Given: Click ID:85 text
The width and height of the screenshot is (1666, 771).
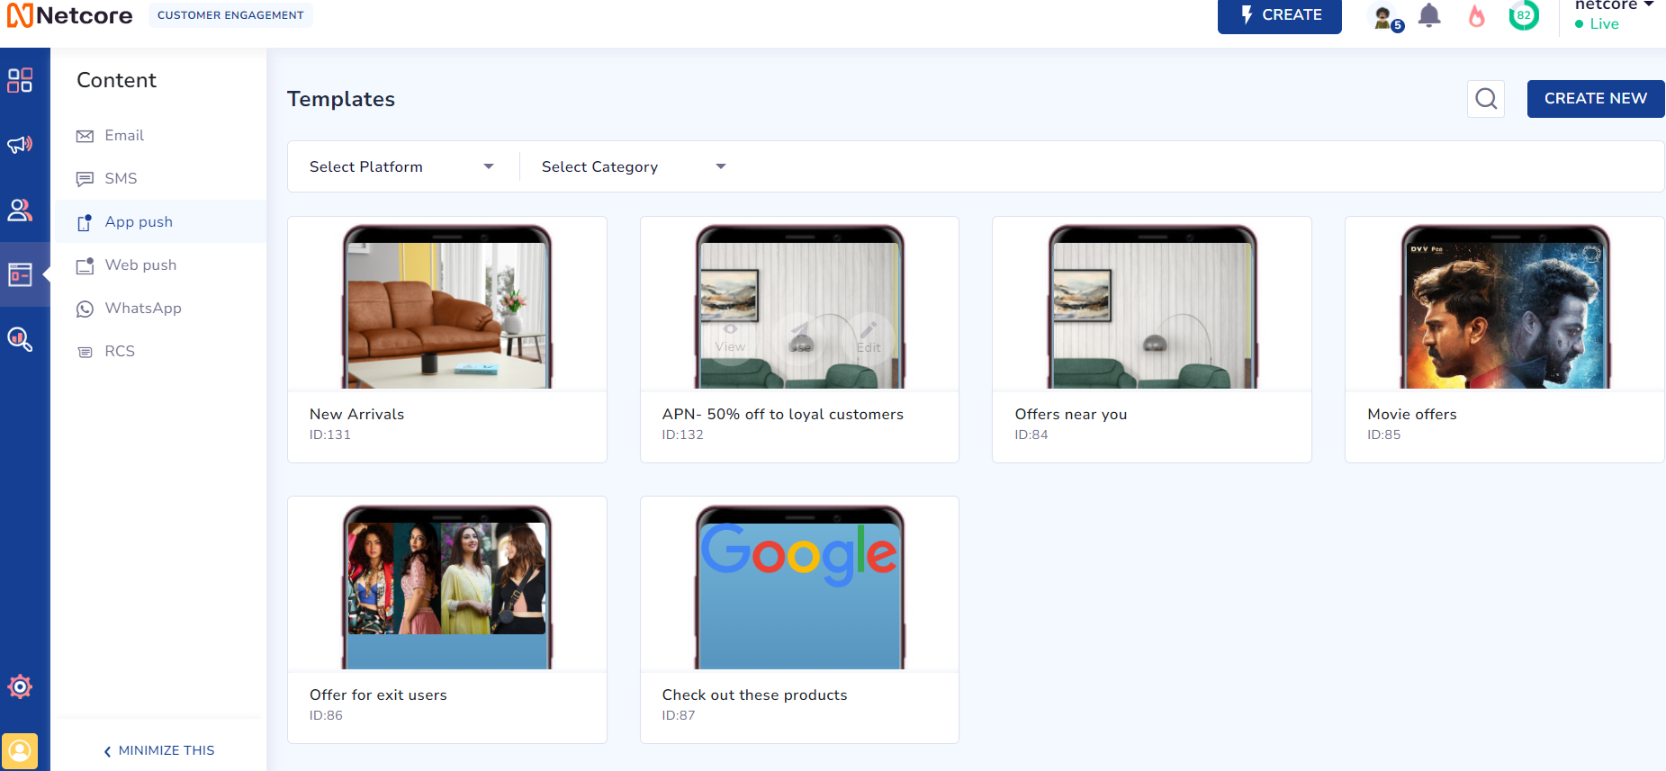Looking at the screenshot, I should 1383,435.
